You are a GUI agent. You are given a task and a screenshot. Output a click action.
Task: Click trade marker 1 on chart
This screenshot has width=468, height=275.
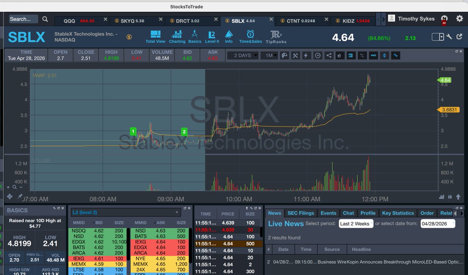[133, 131]
